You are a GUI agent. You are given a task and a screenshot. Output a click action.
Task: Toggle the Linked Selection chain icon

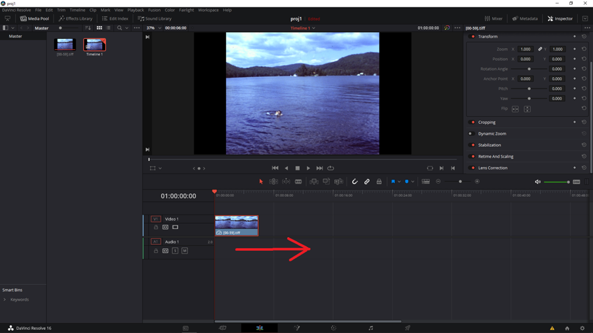(x=367, y=182)
